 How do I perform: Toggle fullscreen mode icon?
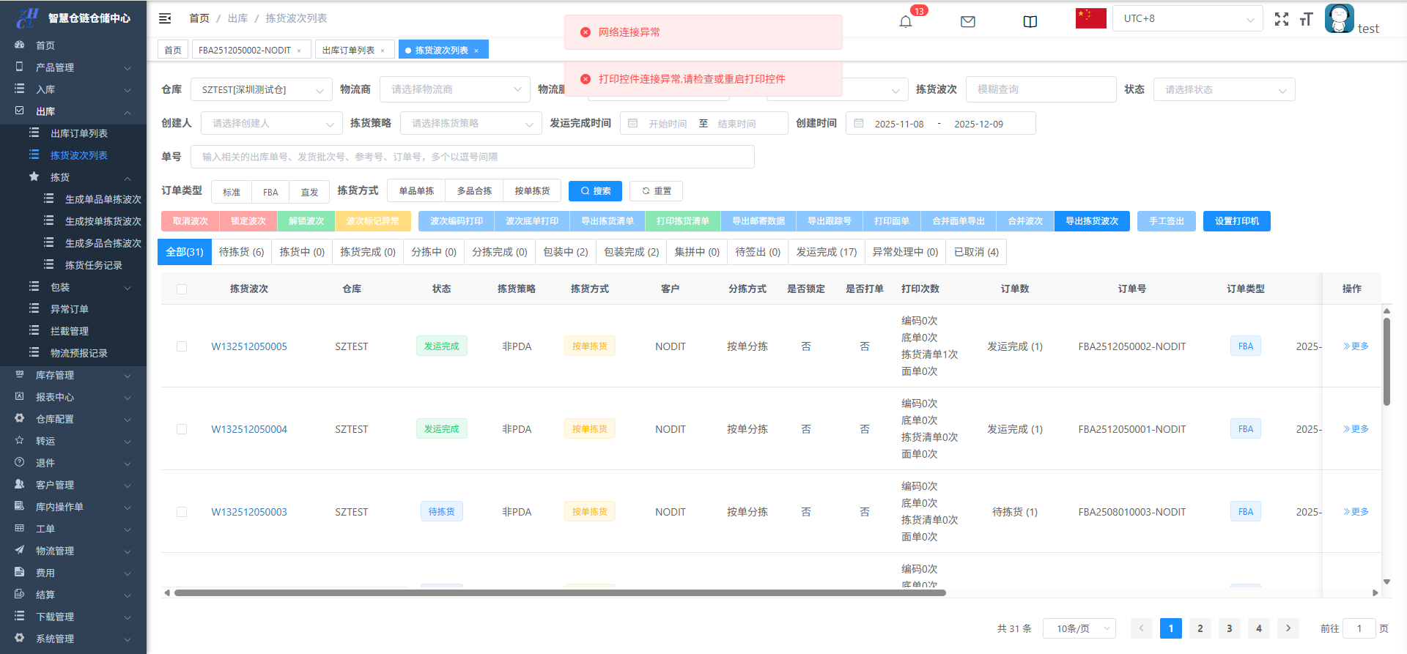[x=1281, y=19]
